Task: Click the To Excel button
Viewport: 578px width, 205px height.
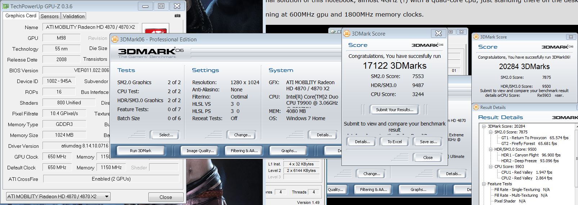Action: click(395, 142)
